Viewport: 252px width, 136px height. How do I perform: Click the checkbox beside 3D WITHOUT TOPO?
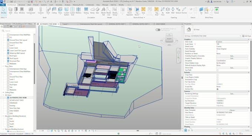8,100
